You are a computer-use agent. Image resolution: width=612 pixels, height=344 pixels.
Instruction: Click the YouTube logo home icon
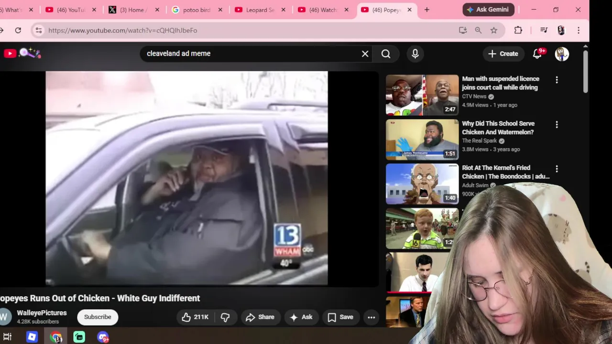point(10,54)
